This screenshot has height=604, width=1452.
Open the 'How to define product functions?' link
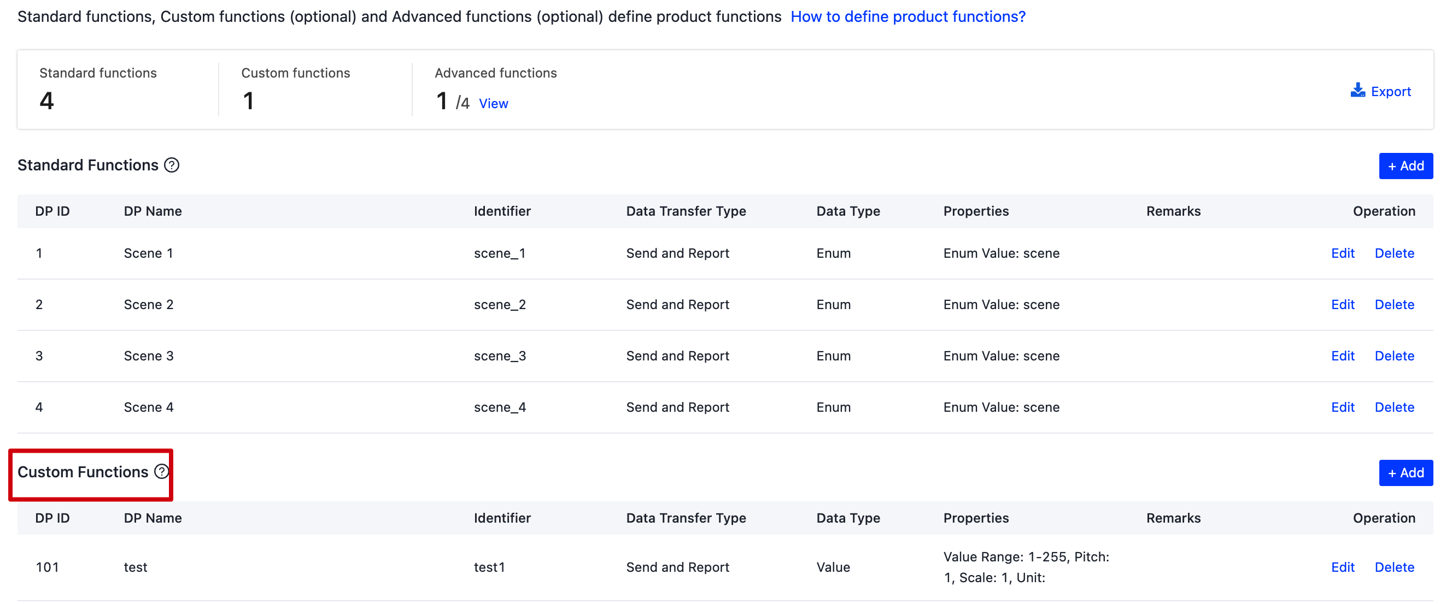(908, 16)
